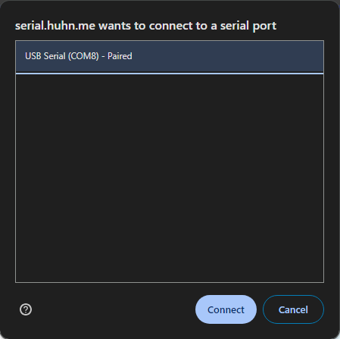
Task: Approve pairing by clicking the blue Connect pill
Action: pos(226,309)
